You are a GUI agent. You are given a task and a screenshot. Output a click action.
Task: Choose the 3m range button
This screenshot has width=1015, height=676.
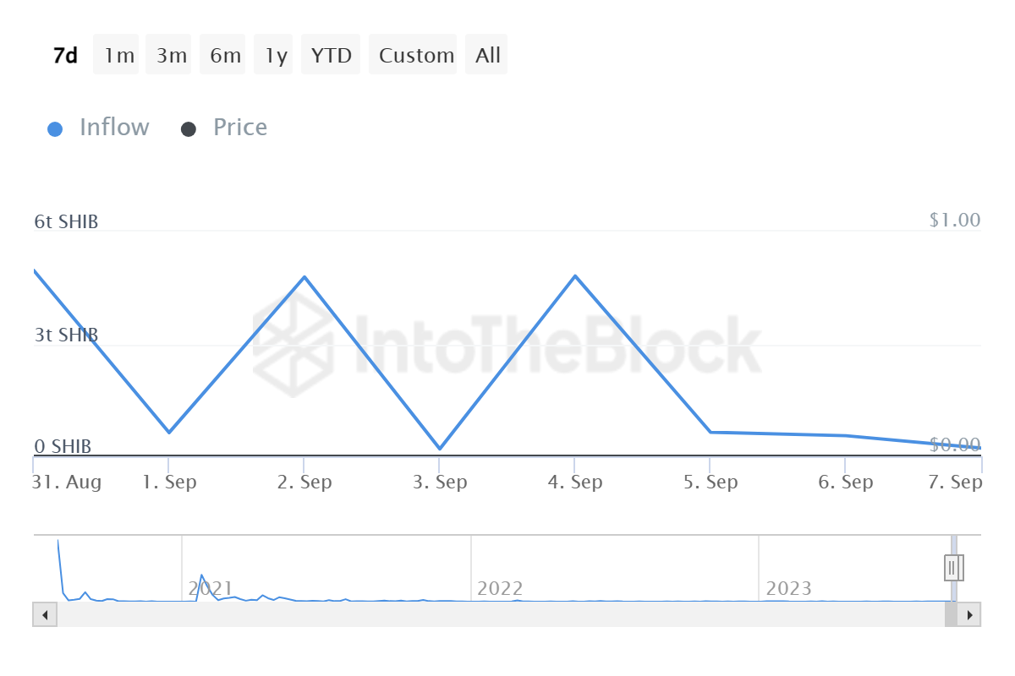pos(171,55)
